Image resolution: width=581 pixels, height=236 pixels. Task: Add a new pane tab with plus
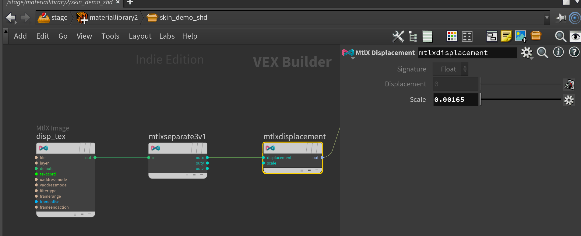coord(130,2)
